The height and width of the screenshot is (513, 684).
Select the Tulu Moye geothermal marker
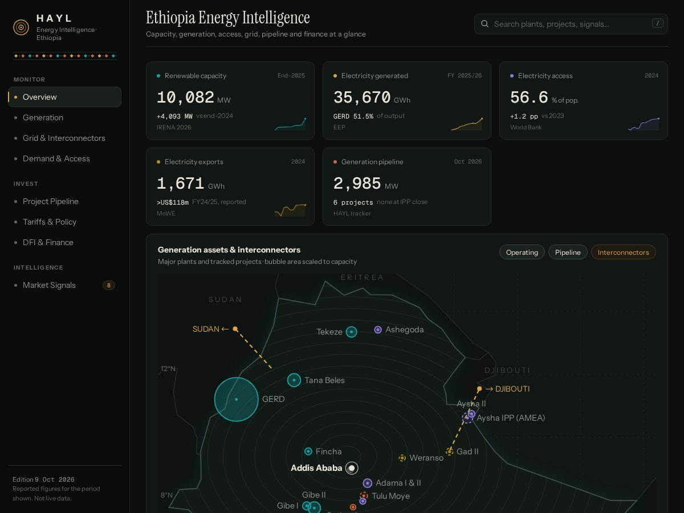364,496
